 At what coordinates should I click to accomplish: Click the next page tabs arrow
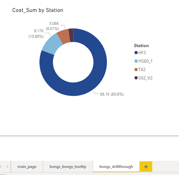[8, 167]
